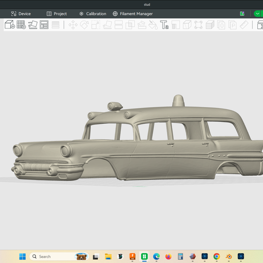This screenshot has height=263, width=263.
Task: Expand the green slice button dropdown arrow
Action: point(257,14)
